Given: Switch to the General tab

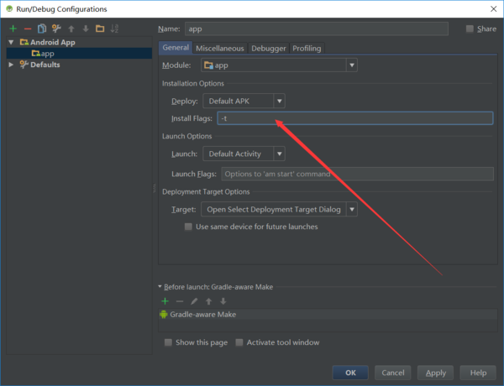Looking at the screenshot, I should pos(176,48).
